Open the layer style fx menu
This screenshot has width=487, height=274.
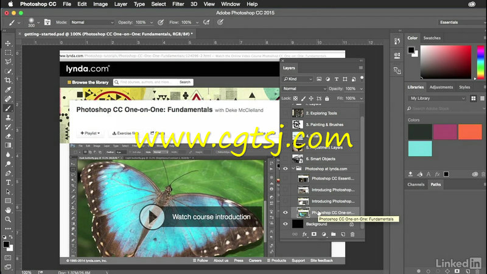tap(304, 234)
